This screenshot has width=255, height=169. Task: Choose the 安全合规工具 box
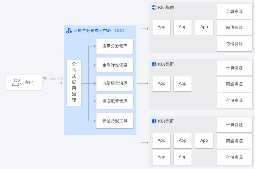point(115,121)
